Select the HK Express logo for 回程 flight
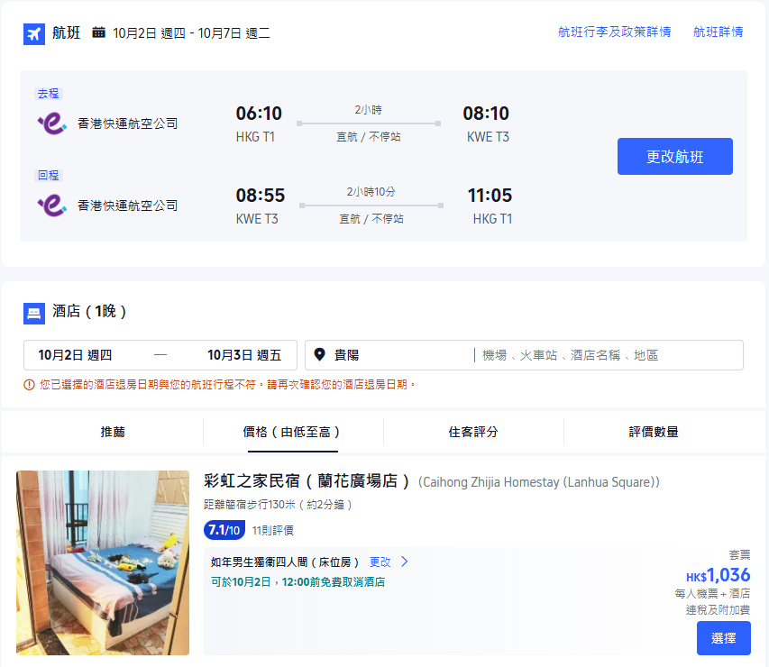 point(52,205)
